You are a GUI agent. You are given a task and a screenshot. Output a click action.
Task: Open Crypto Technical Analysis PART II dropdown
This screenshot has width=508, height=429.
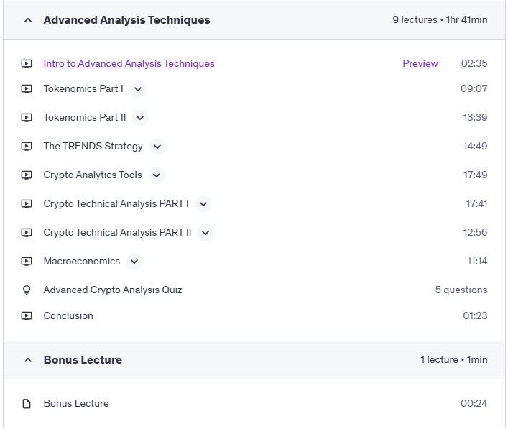pos(205,233)
